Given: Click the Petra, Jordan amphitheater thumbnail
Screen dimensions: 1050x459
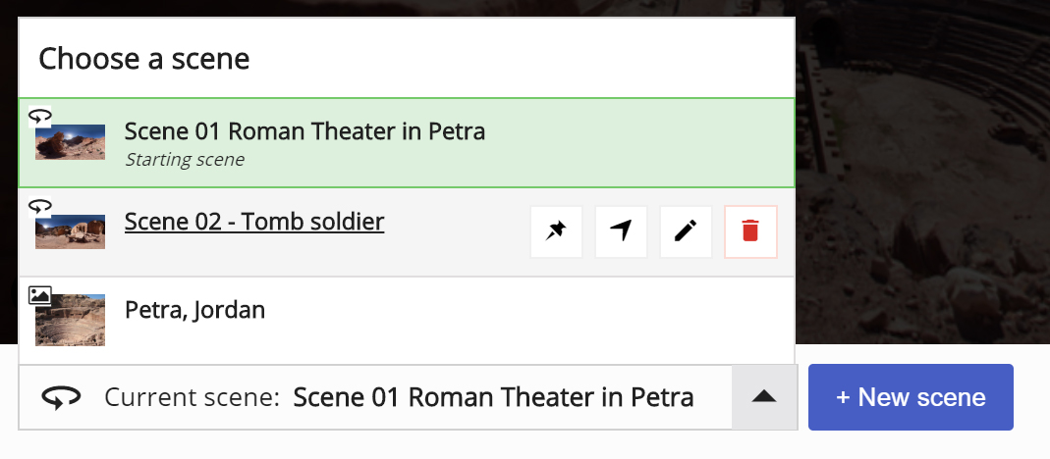Looking at the screenshot, I should [71, 320].
